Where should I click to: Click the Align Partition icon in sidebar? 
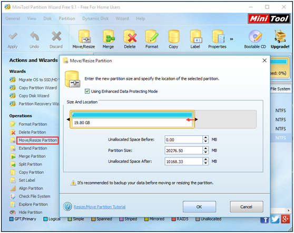[13, 188]
